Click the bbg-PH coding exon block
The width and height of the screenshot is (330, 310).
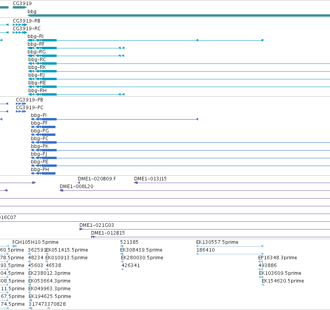click(x=48, y=173)
